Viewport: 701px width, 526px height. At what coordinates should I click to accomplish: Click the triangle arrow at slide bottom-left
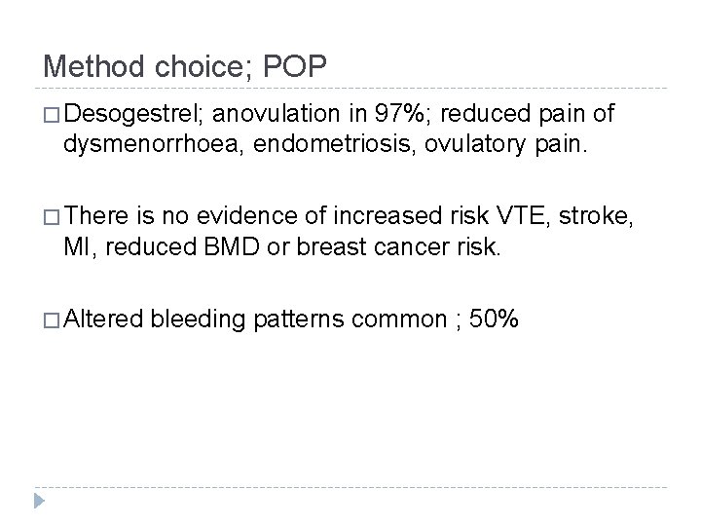[x=39, y=501]
